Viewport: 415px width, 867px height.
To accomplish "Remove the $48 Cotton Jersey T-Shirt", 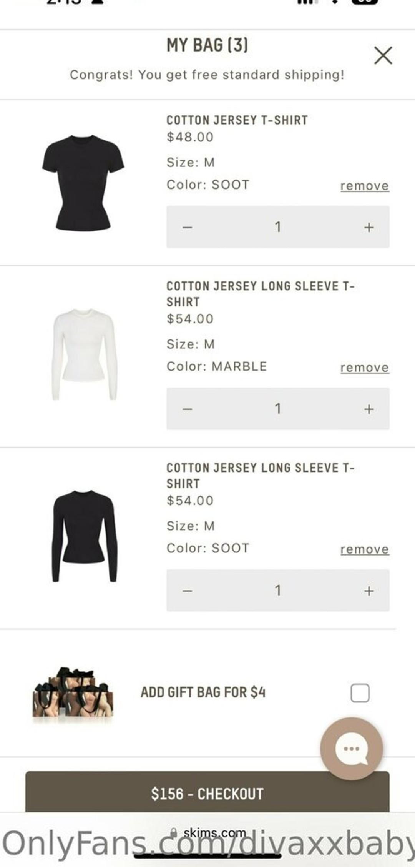I will tap(365, 186).
